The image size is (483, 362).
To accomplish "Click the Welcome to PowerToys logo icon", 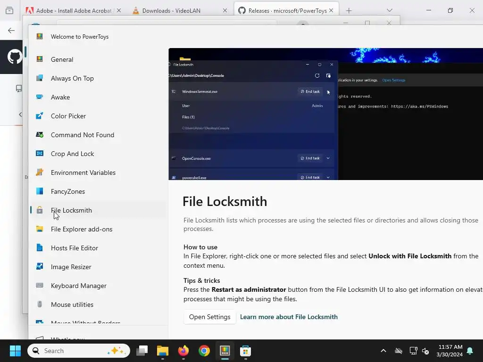I will point(40,36).
